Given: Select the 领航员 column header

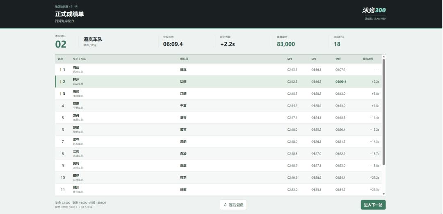Looking at the screenshot, I should coord(184,59).
